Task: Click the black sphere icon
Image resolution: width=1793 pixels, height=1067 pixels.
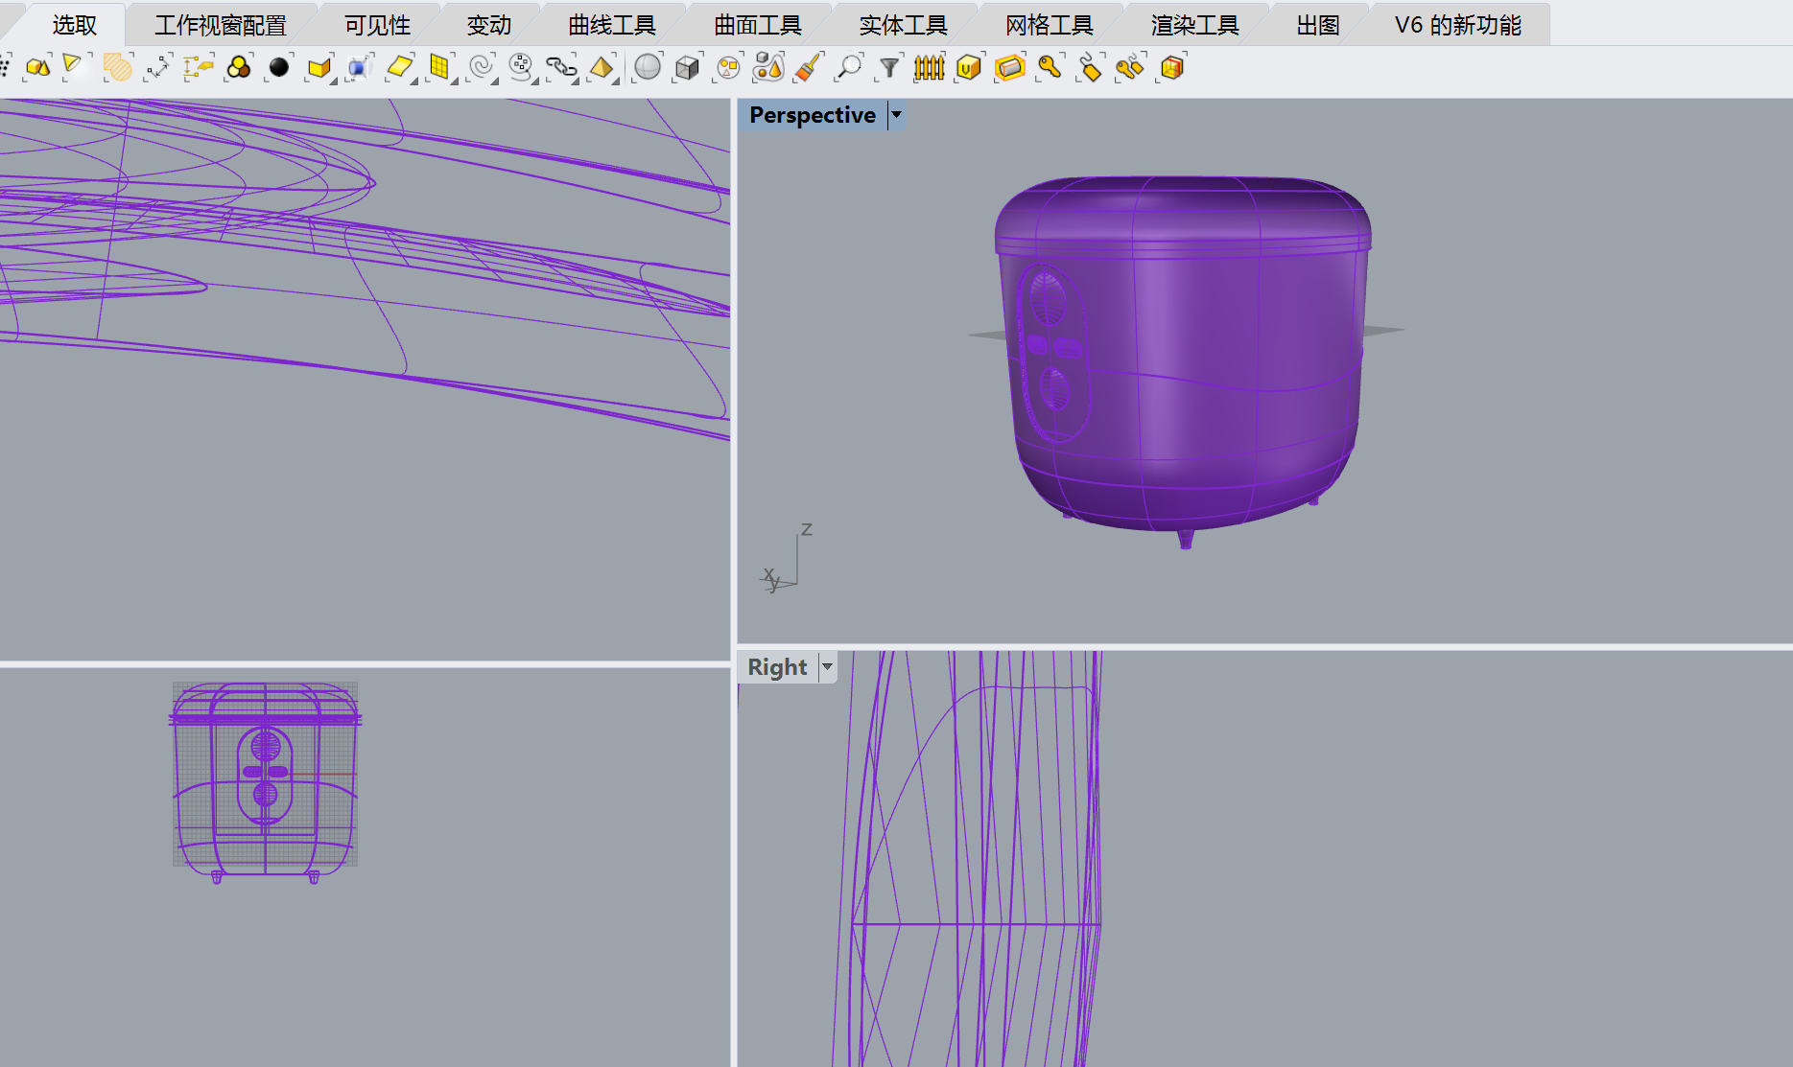Action: coord(279,68)
